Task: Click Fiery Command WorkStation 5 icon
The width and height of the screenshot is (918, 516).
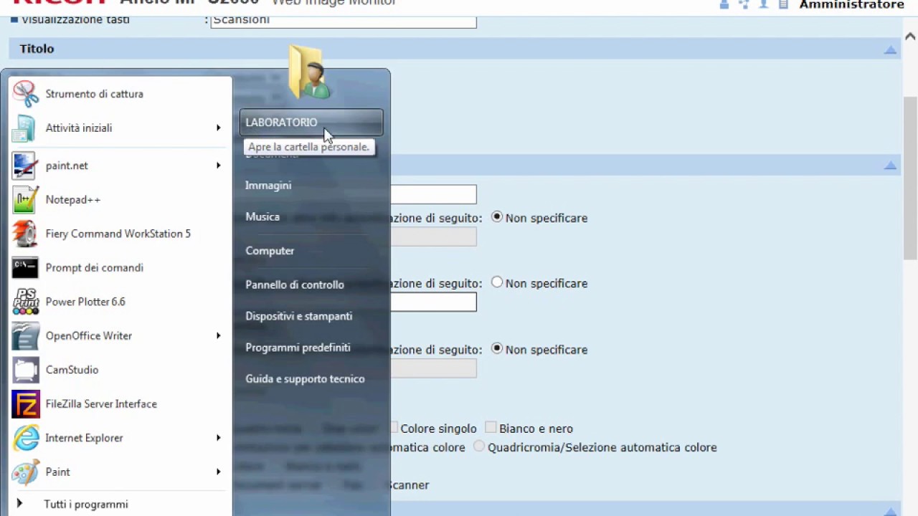Action: [25, 234]
